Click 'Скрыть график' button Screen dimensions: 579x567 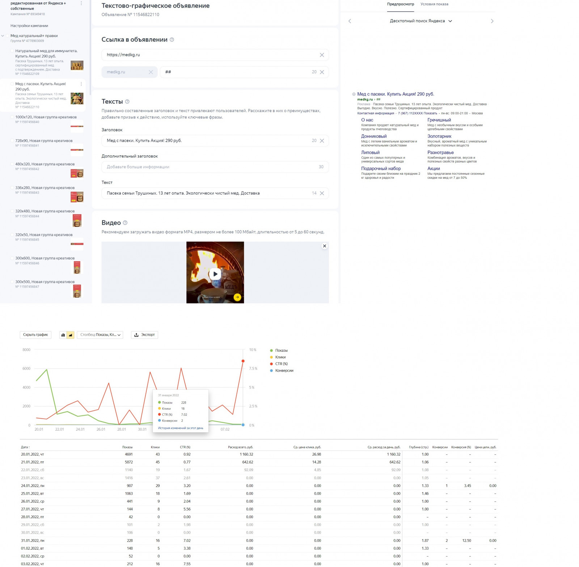click(35, 335)
